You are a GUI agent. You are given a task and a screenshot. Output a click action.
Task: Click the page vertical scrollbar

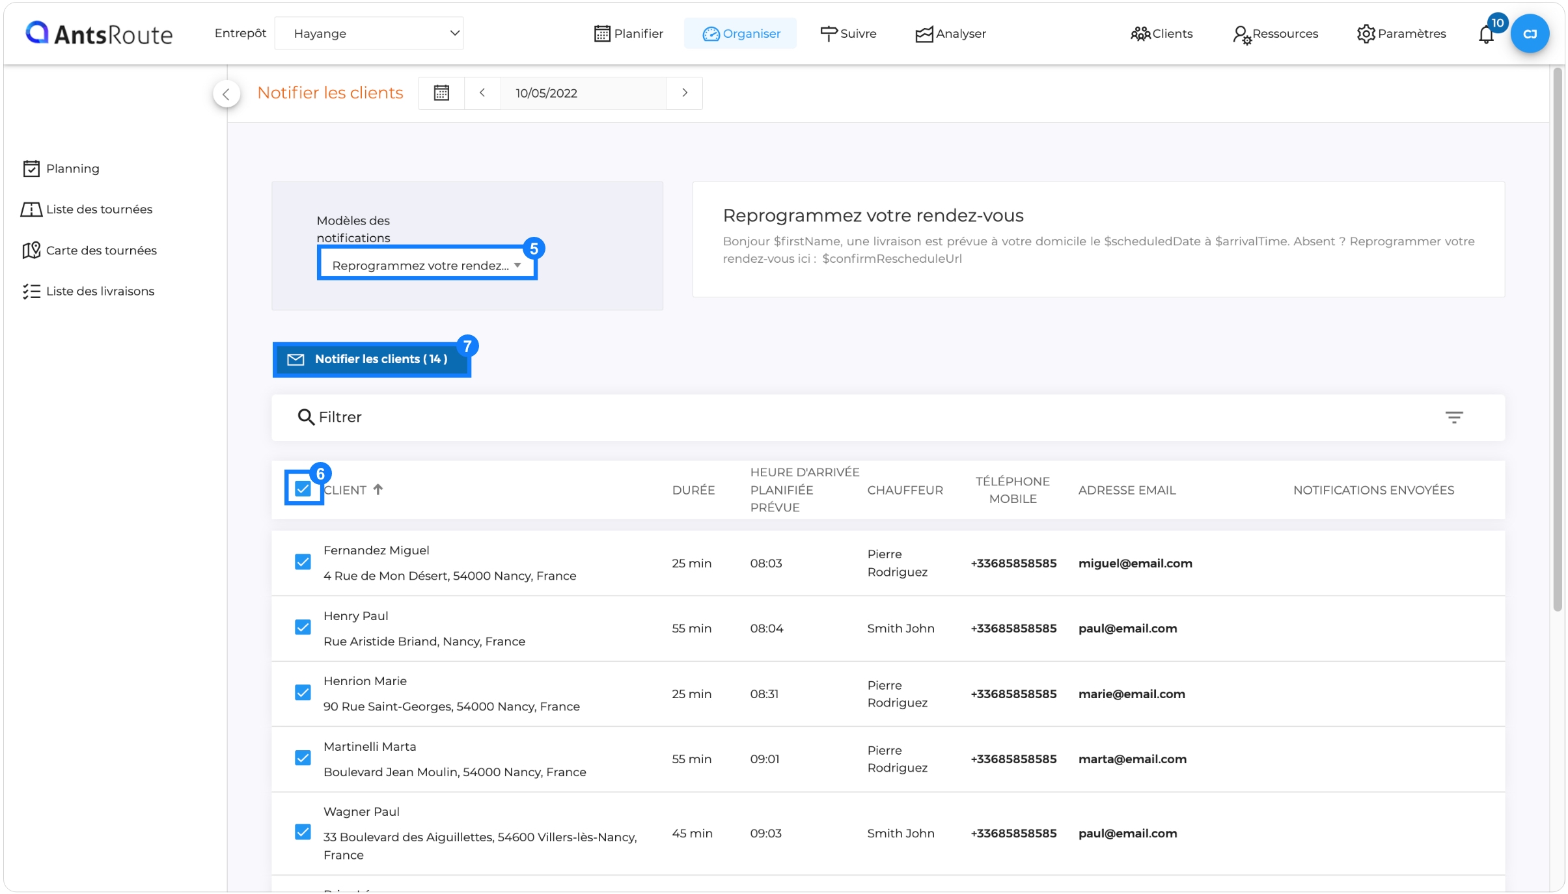(1557, 338)
